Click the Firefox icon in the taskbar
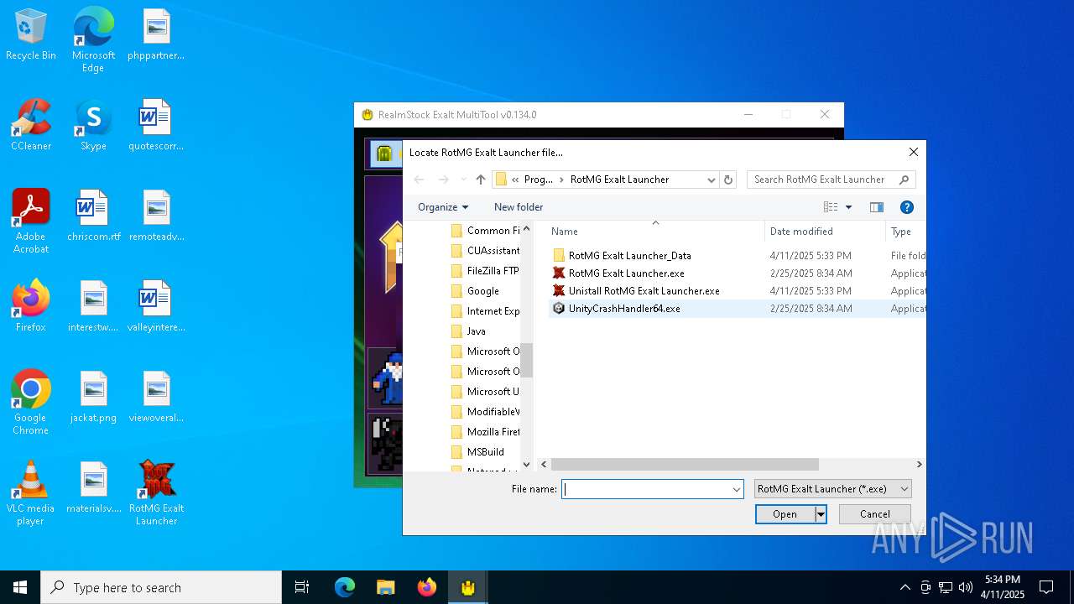The height and width of the screenshot is (604, 1074). (x=427, y=587)
